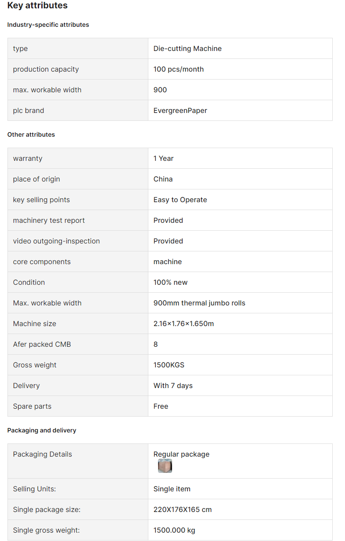Select the 900mm thermal jumbo rolls text
Viewport: 345px width, 541px height.
pos(199,303)
